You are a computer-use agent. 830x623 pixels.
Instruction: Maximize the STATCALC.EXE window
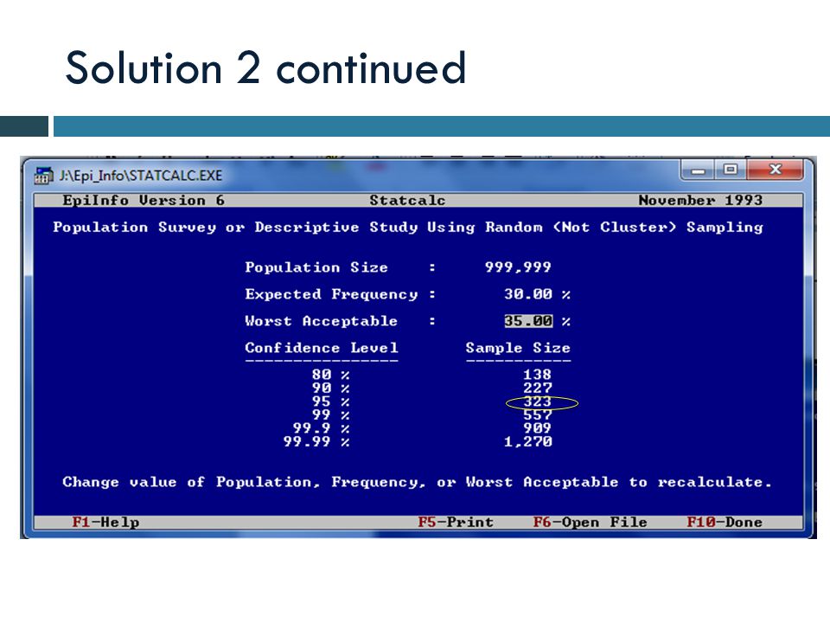click(x=731, y=170)
